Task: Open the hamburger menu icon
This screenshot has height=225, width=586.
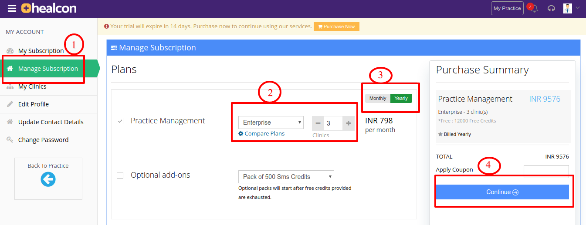Action: 12,8
